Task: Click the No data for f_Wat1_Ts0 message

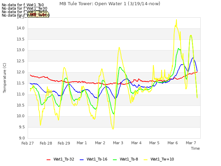Action: pyautogui.click(x=23, y=5)
